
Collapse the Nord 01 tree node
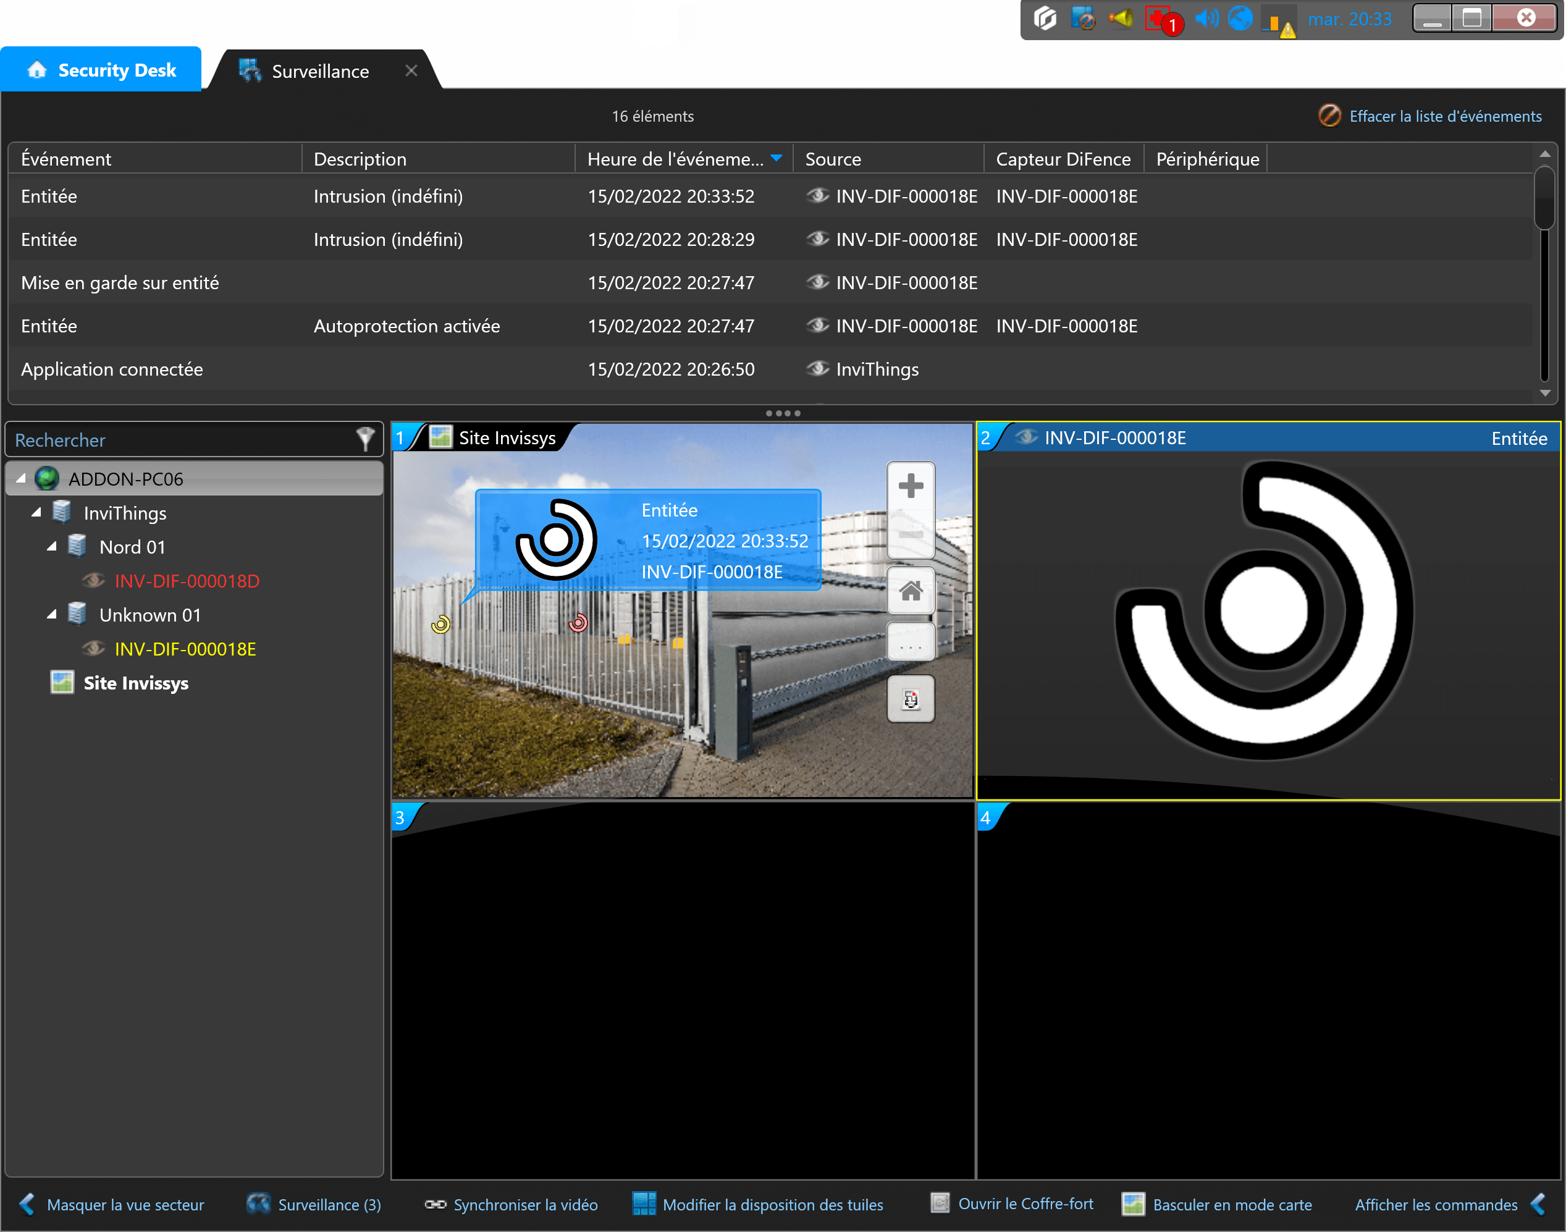pos(52,547)
